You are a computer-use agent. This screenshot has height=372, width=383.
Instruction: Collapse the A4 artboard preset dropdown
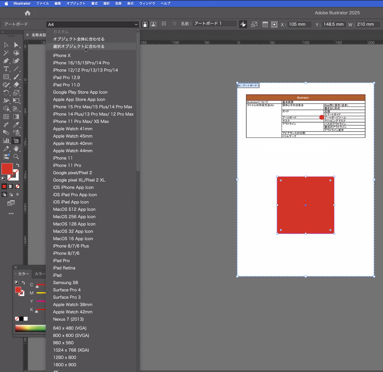coord(92,25)
